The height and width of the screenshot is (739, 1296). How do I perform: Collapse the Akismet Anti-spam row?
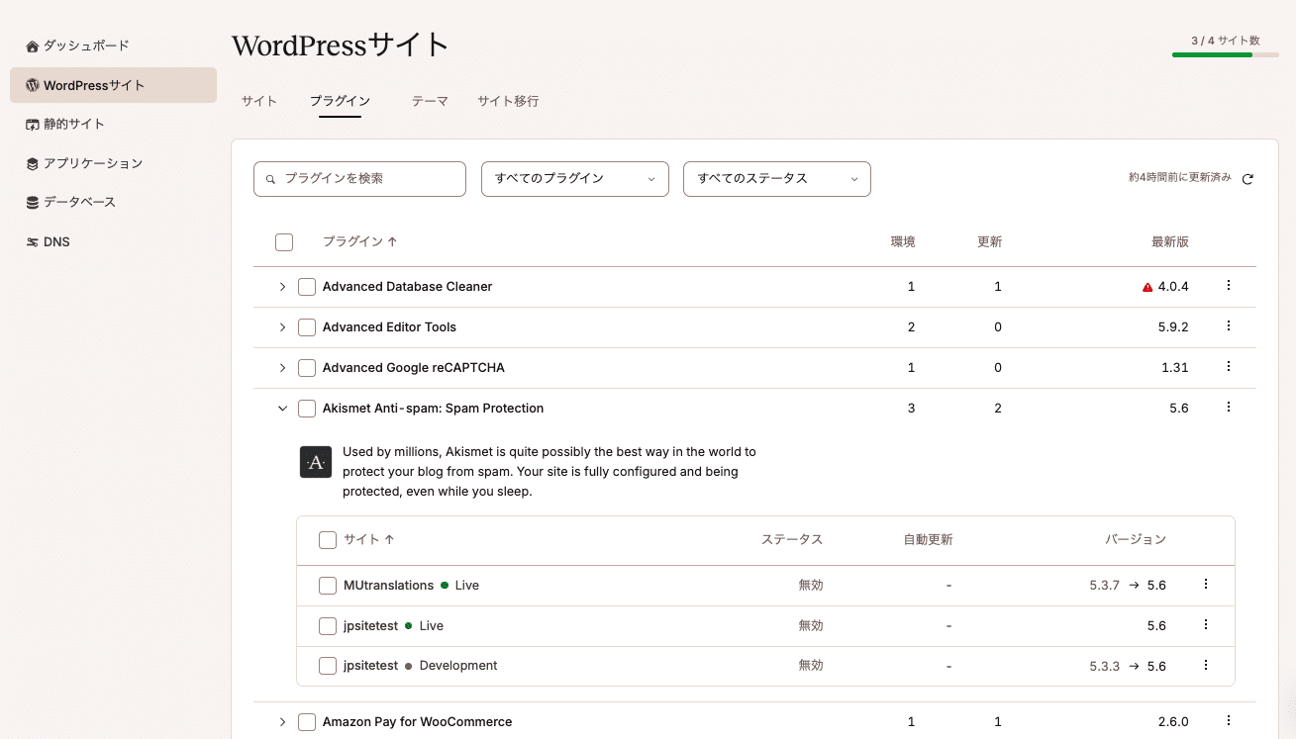point(282,408)
